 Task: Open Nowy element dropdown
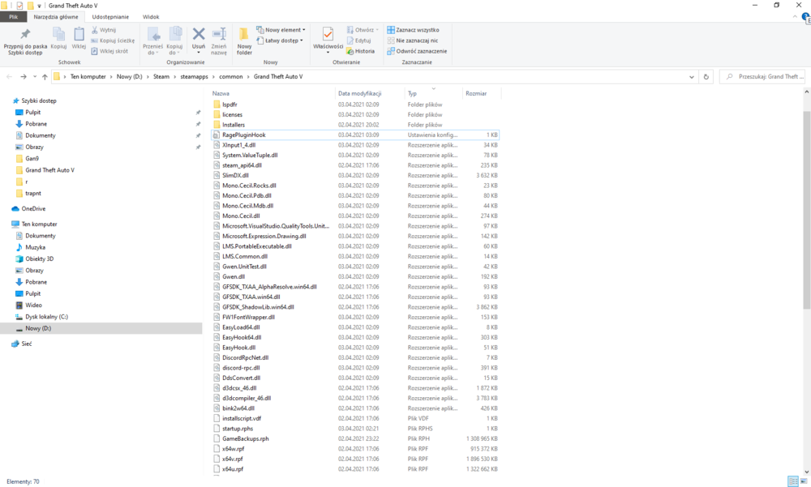click(281, 30)
